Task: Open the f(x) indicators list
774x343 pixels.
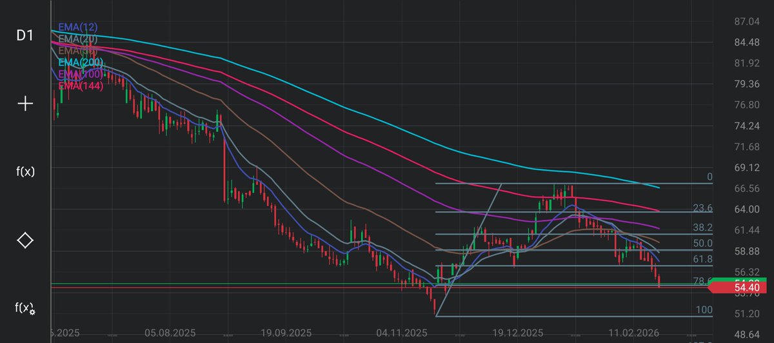Action: click(x=25, y=171)
